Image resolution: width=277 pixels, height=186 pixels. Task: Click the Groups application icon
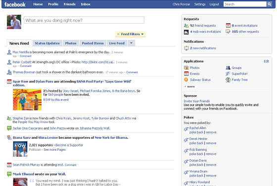click(228, 67)
